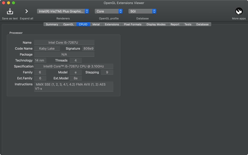Click the Expand all chevron icon
Viewport: 248px width, 155px height.
pos(27,11)
